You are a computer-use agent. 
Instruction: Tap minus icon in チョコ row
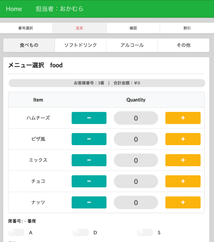pyautogui.click(x=89, y=181)
